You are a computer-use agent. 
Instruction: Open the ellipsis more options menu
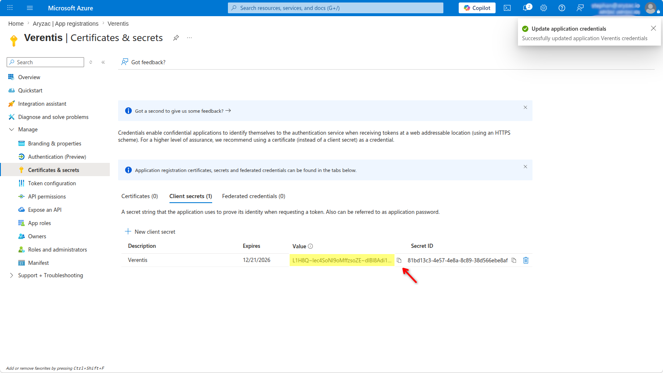[189, 38]
